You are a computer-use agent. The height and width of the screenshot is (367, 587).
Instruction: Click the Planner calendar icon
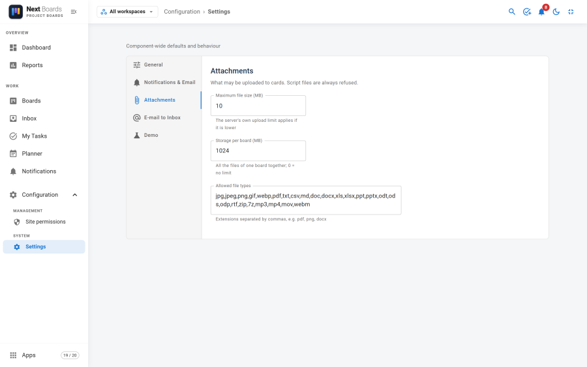point(13,153)
